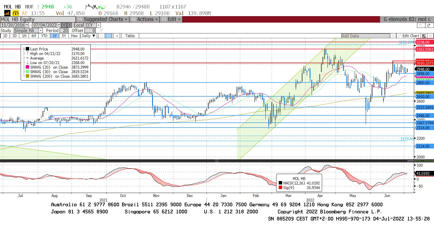Open the Simple MA study dropdown
The image size is (434, 227).
point(41,30)
